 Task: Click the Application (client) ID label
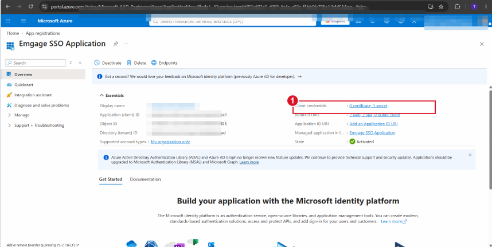point(119,115)
